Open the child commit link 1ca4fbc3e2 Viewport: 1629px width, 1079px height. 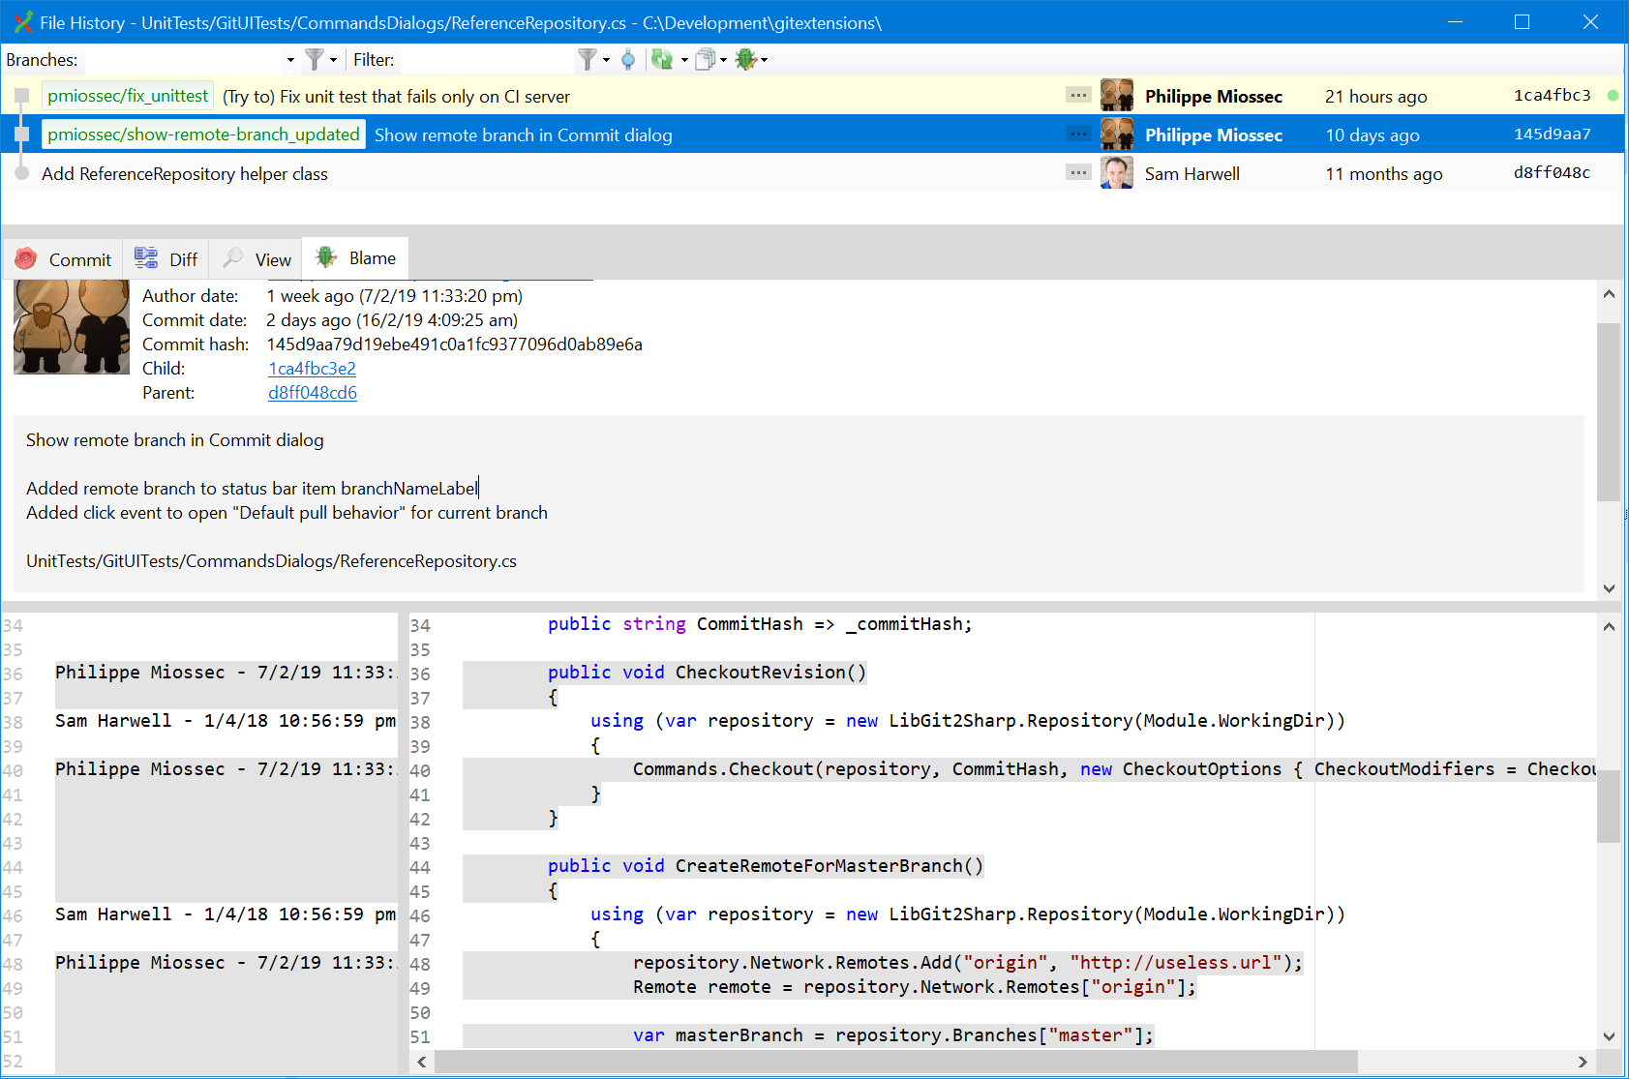(x=311, y=369)
